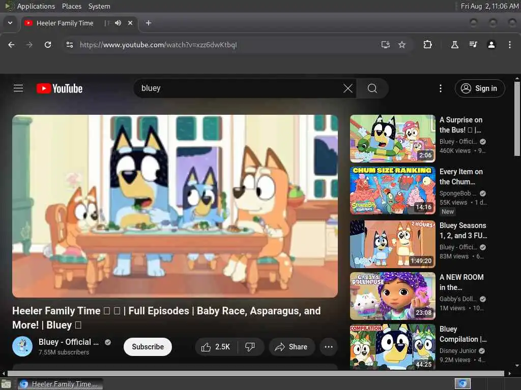Click show desktop icon in taskbar
The image size is (521, 390).
[6, 384]
